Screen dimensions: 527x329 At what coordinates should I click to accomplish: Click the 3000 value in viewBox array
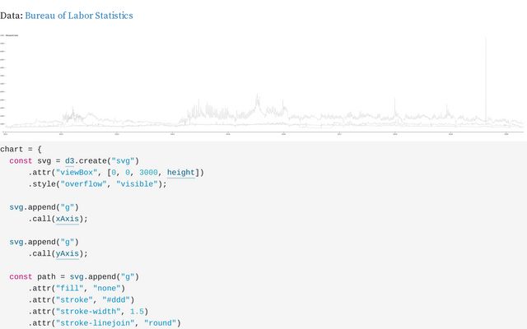150,173
